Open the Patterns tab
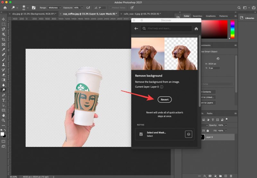Viewport: 257px width, 178px height. coord(224,16)
